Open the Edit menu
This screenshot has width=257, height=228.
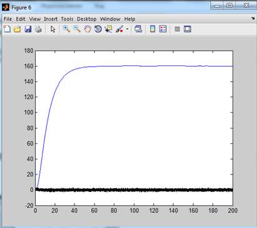point(21,19)
